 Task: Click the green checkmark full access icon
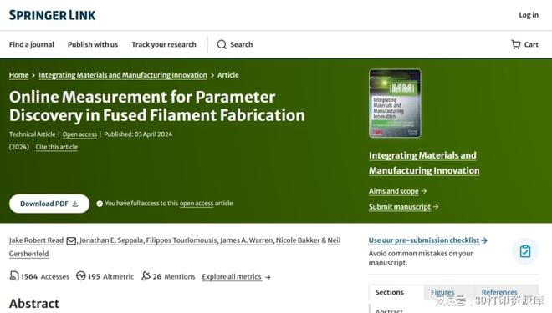(x=100, y=204)
